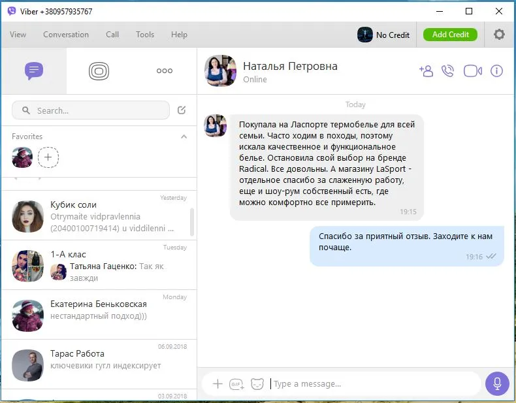516x403 pixels.
Task: Click the Type a message field
Action: tap(374, 384)
